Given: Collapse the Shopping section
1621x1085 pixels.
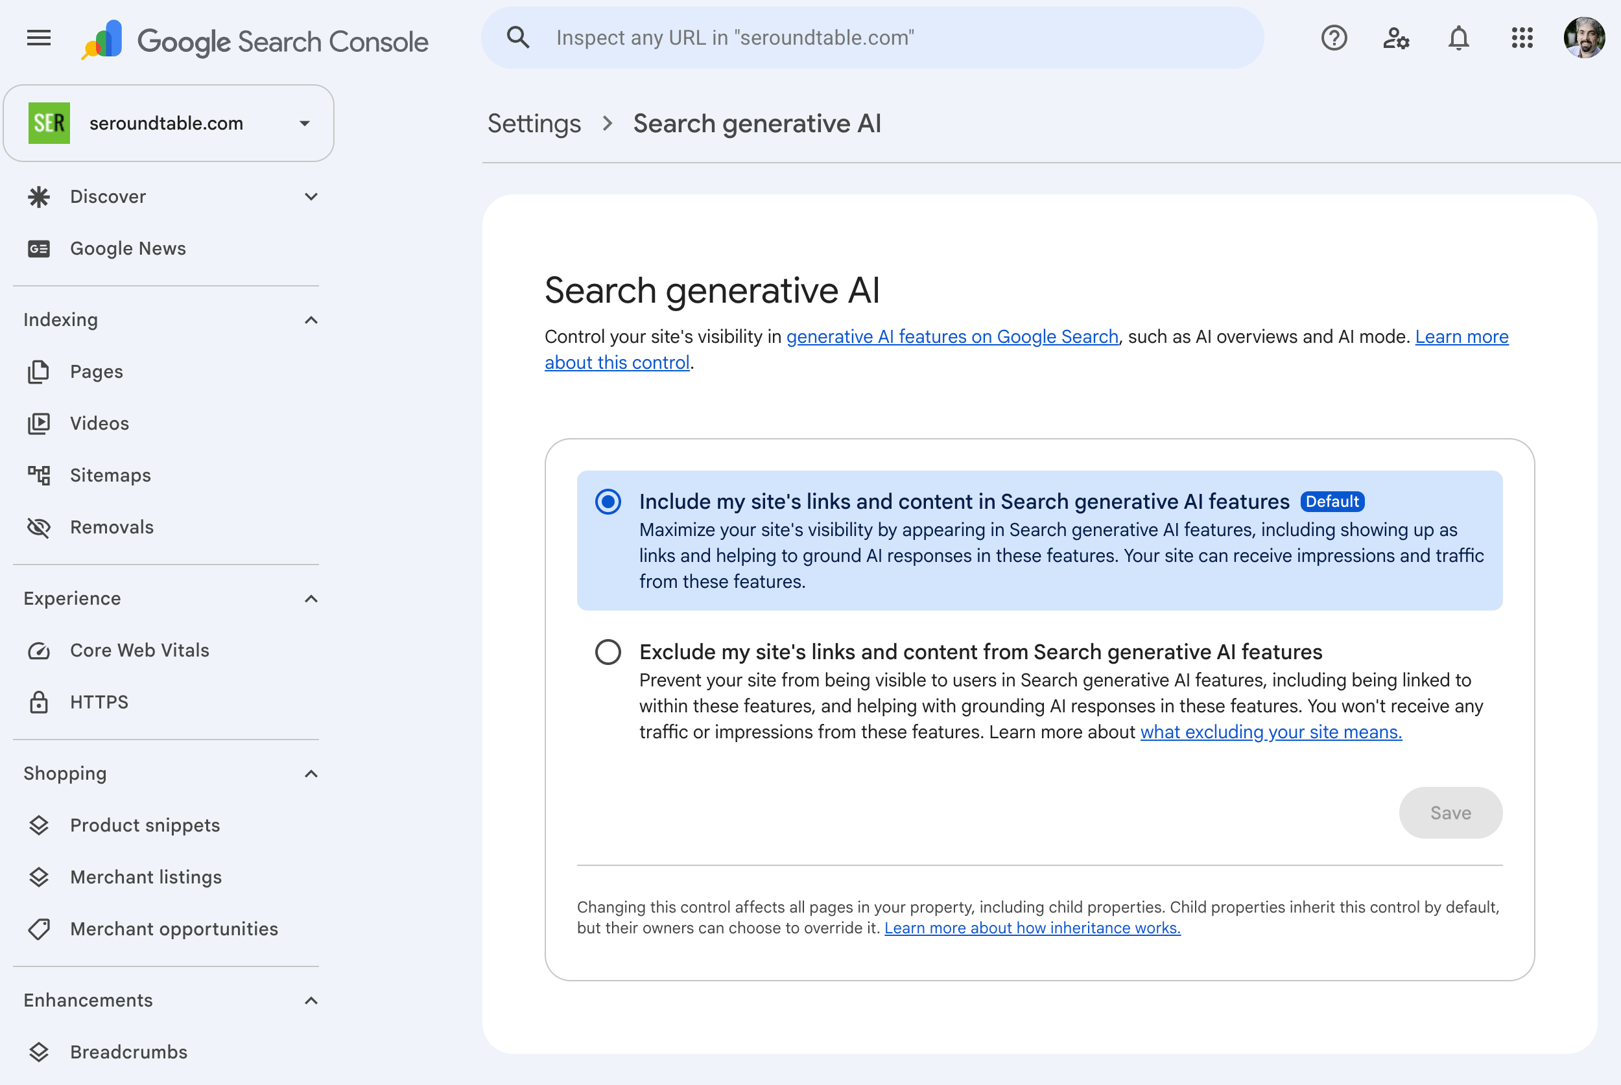Looking at the screenshot, I should [x=311, y=774].
